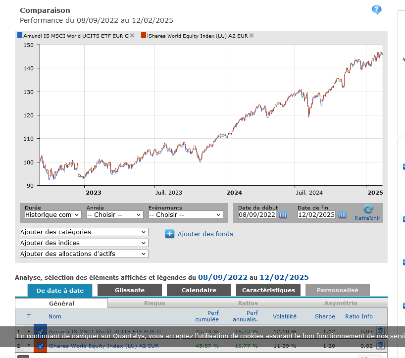The width and height of the screenshot is (405, 358).
Task: Click the orange iShares legend color square
Action: [144, 35]
